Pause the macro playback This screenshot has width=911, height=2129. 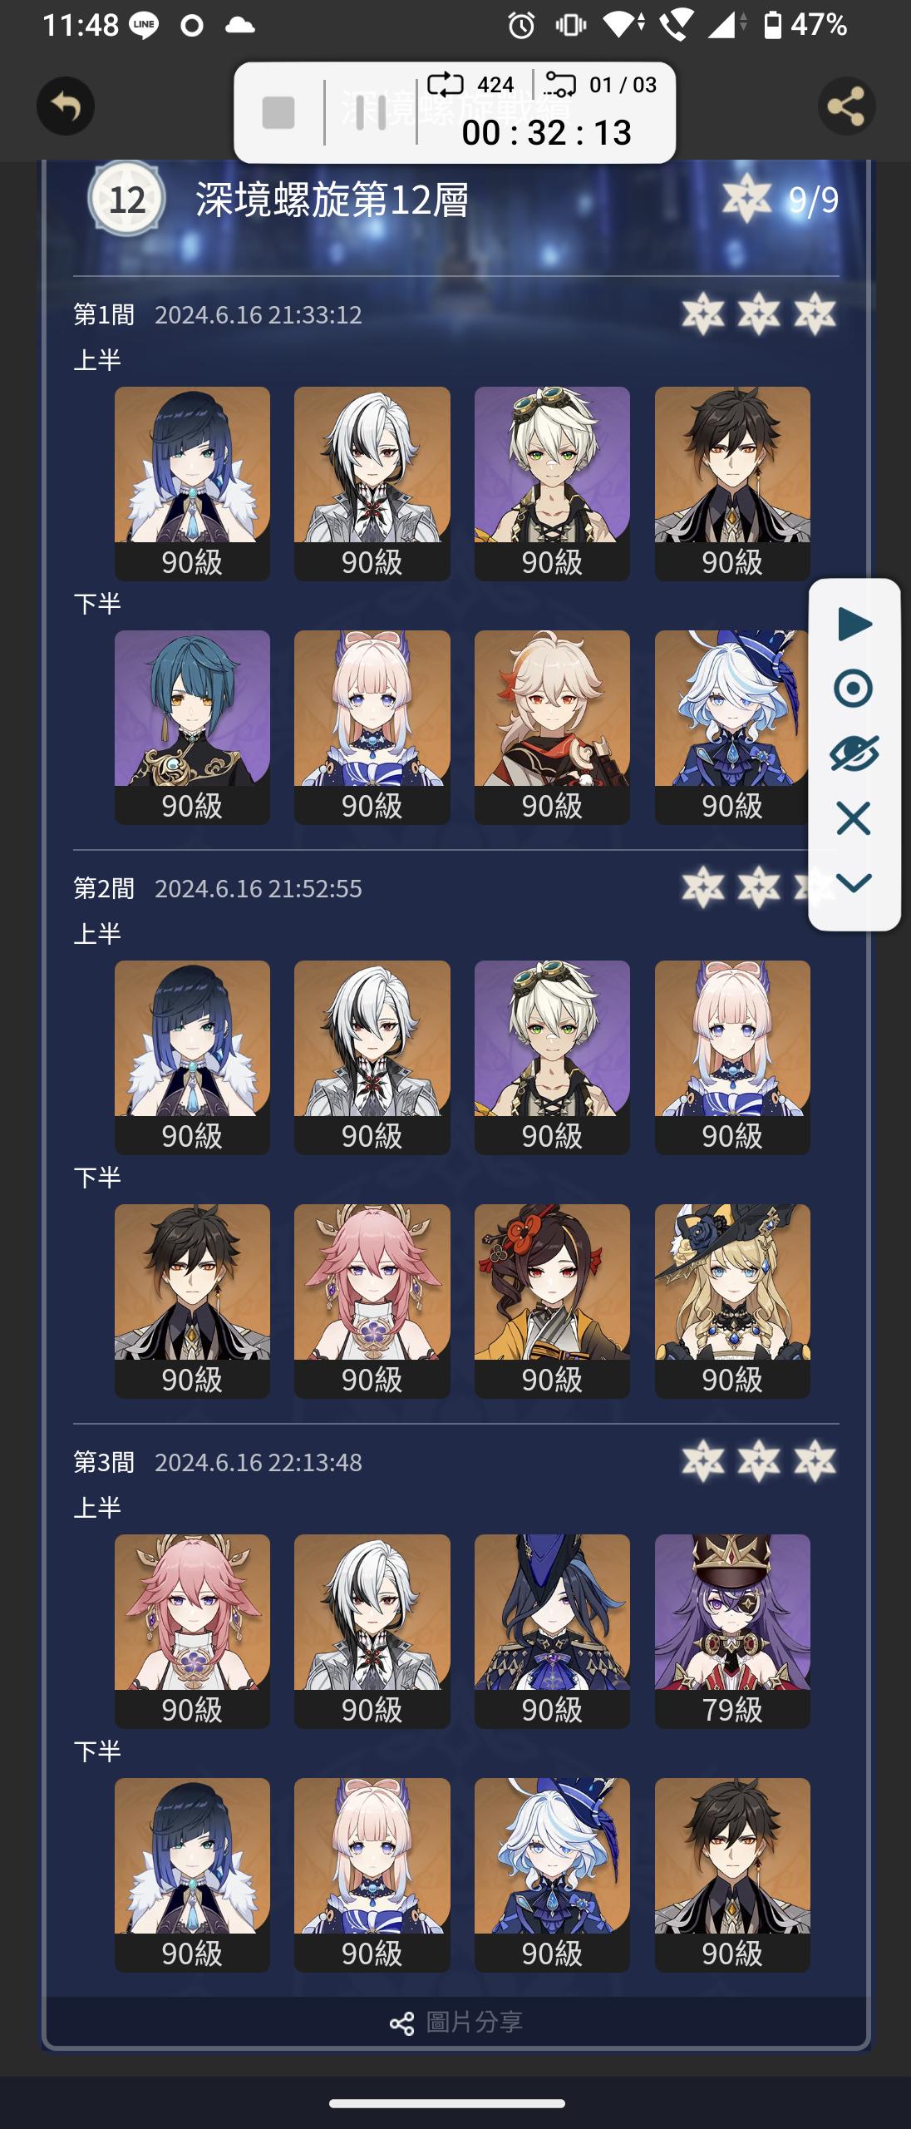(371, 112)
